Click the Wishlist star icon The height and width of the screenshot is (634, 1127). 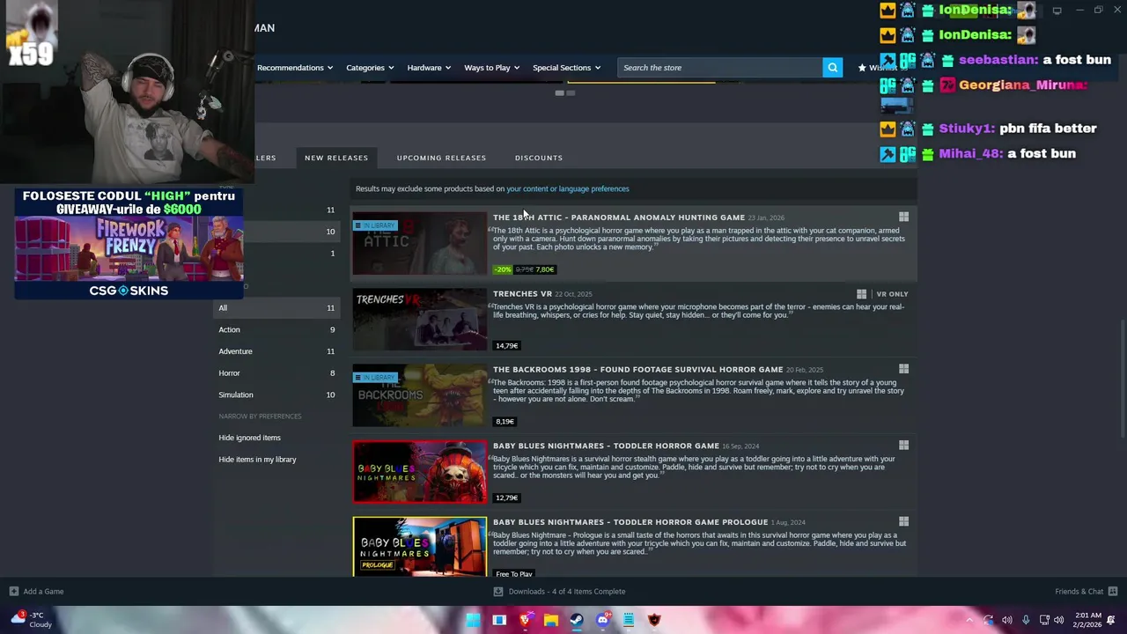pyautogui.click(x=862, y=68)
